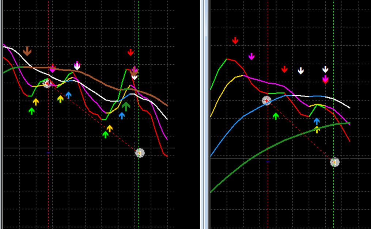Image resolution: width=371 pixels, height=229 pixels.
Task: Select the trade entry marker in left chart
Action: tap(47, 83)
